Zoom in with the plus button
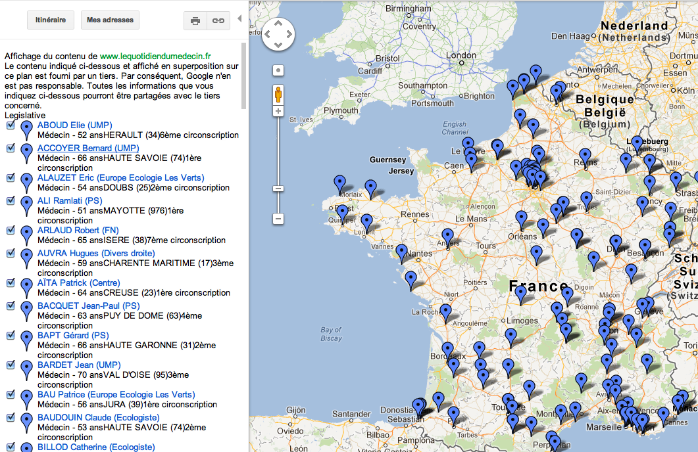Viewport: 698px width, 452px height. click(x=278, y=111)
